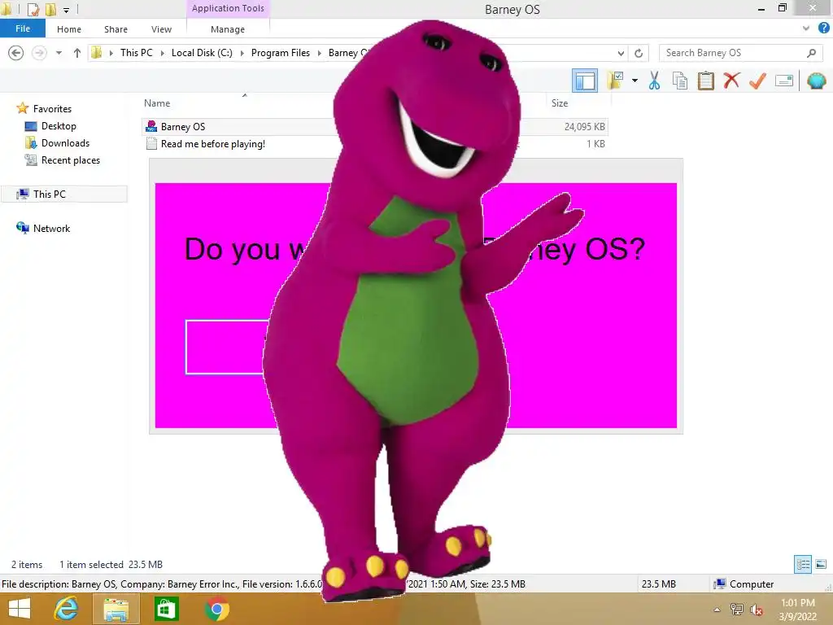Open Downloads in the navigation pane
Image resolution: width=833 pixels, height=625 pixels.
click(65, 143)
